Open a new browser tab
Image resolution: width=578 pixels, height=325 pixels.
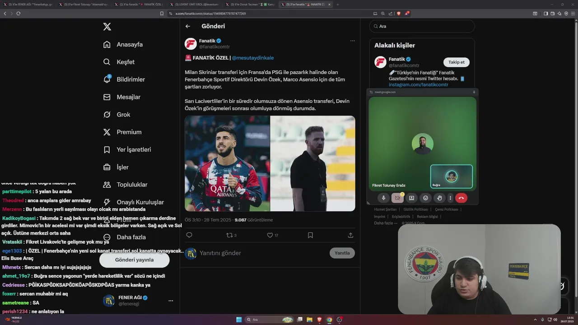point(338,5)
